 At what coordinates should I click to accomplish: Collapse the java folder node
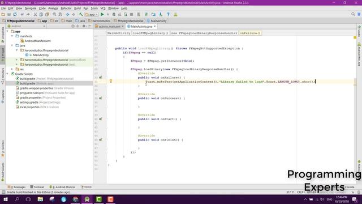click(12, 45)
